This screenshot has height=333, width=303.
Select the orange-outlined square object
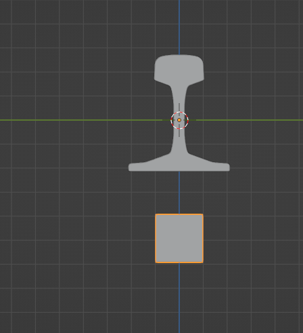click(x=179, y=238)
